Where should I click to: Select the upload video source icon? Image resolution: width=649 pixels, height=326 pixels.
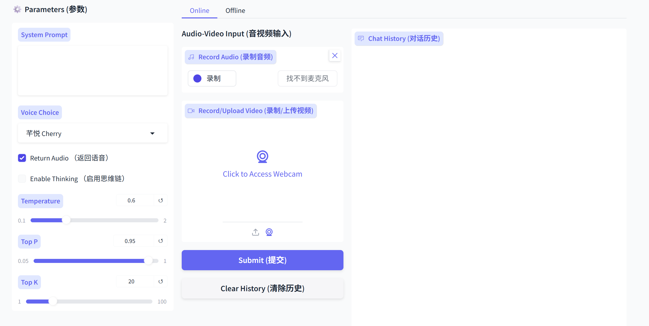(256, 232)
